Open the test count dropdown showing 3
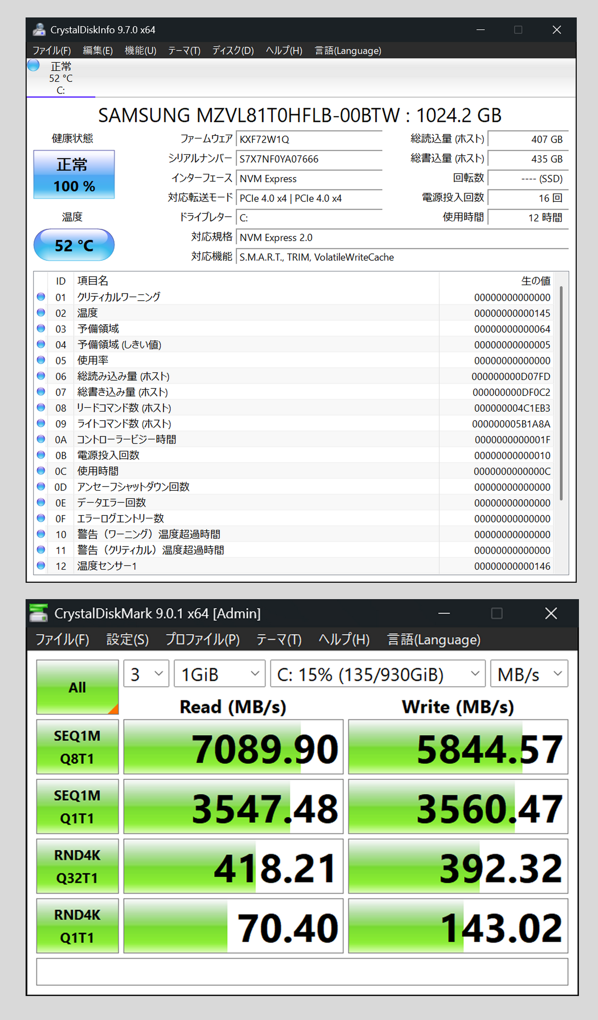Image resolution: width=598 pixels, height=1020 pixels. 146,674
